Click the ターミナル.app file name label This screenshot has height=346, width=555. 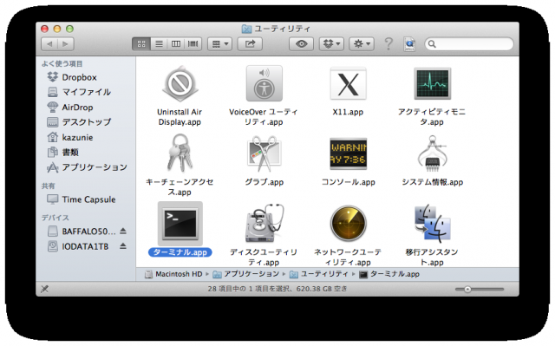pyautogui.click(x=180, y=252)
